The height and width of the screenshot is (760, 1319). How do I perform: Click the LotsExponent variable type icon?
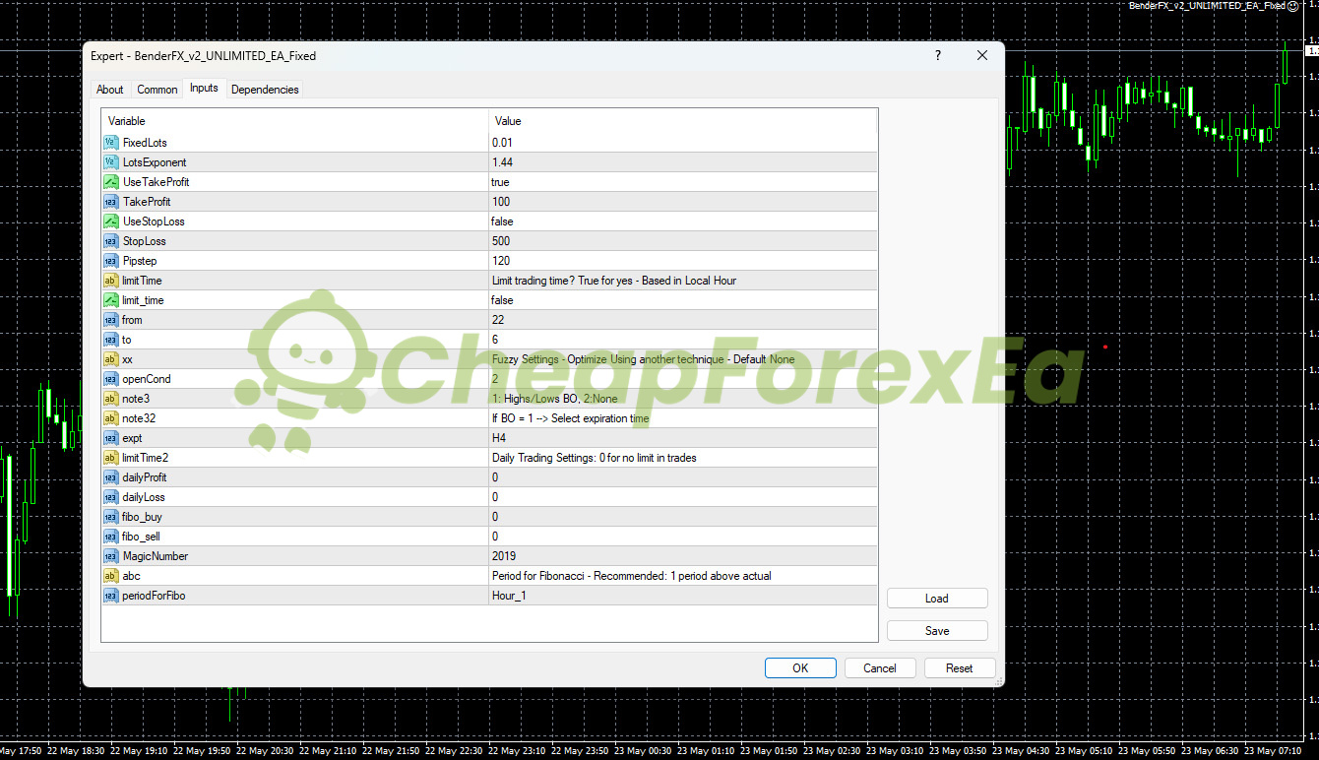click(110, 162)
